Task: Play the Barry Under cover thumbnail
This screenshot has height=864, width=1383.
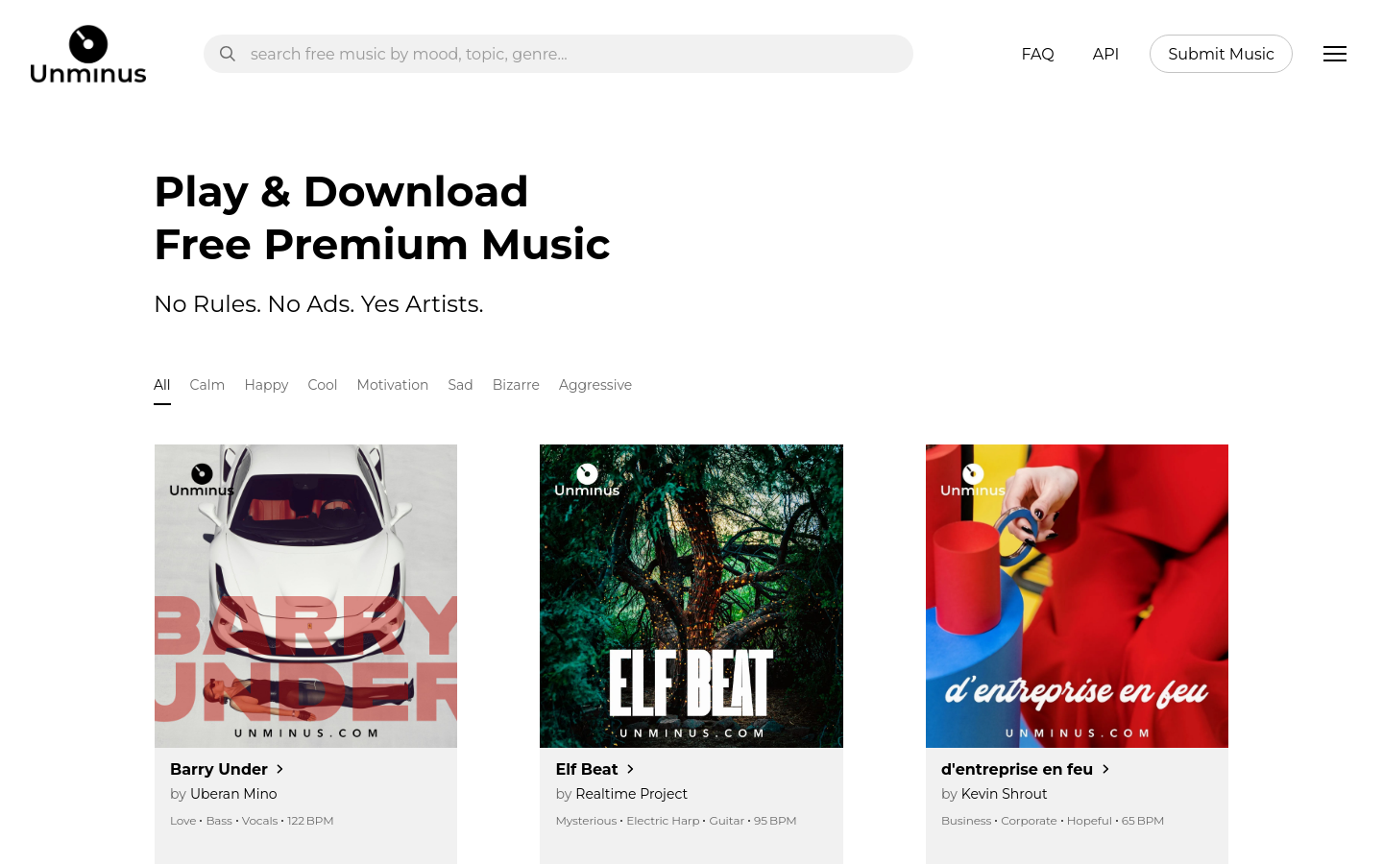Action: coord(305,596)
